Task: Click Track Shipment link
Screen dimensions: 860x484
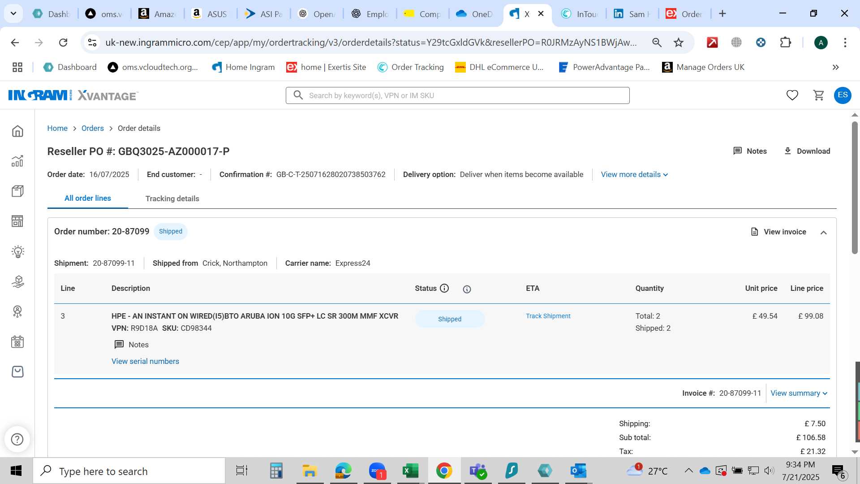Action: pos(548,316)
